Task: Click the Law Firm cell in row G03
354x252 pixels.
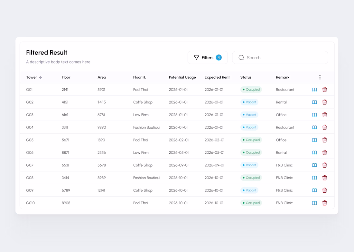Action: (141, 115)
